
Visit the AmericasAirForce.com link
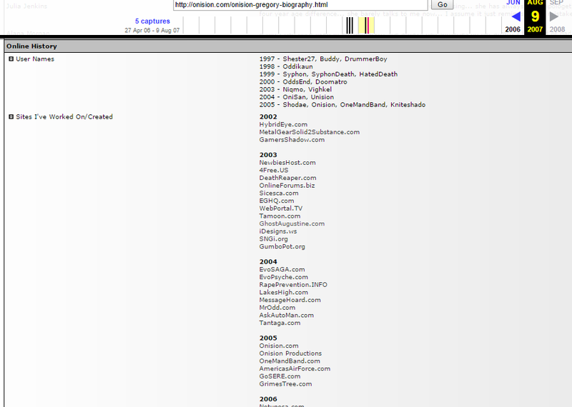click(x=295, y=368)
